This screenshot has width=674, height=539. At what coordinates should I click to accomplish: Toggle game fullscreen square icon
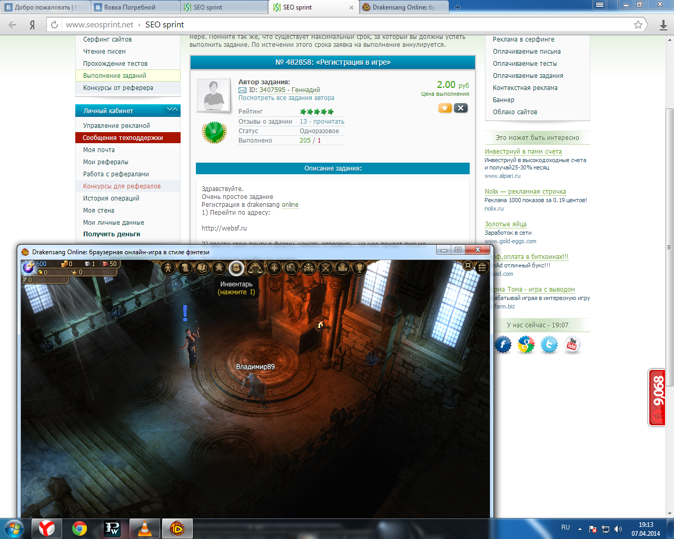468,265
